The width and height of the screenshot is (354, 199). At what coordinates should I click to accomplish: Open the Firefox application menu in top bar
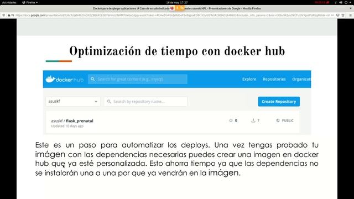(30, 2)
